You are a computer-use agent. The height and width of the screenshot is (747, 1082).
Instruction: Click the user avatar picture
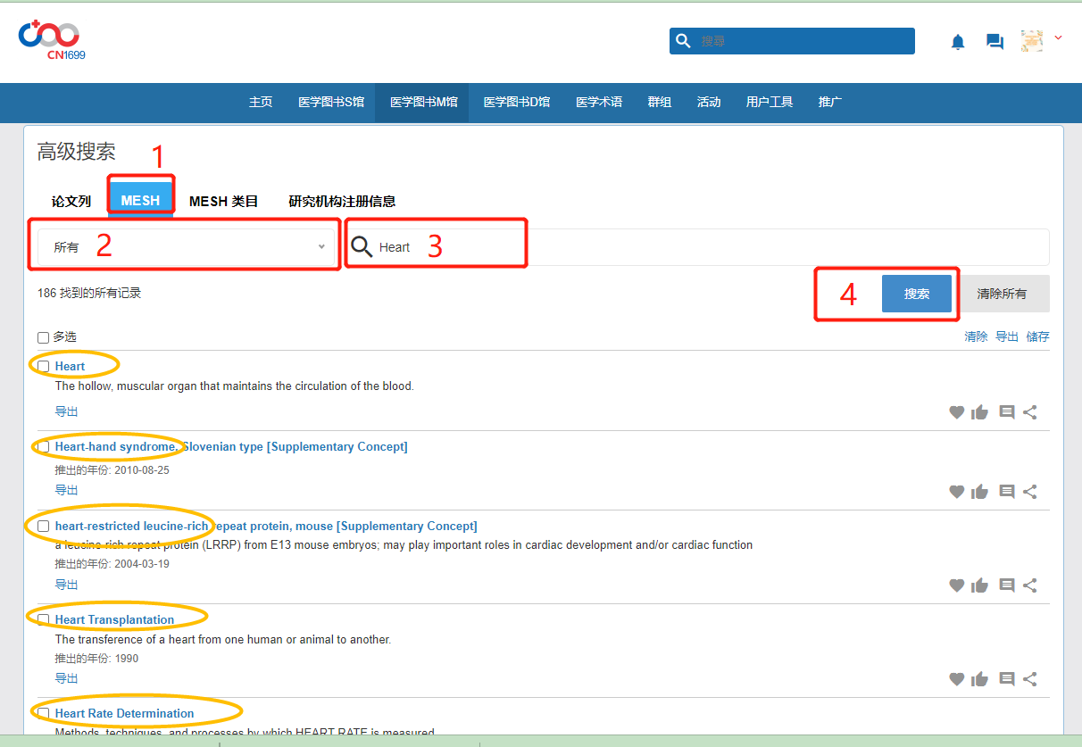1032,41
